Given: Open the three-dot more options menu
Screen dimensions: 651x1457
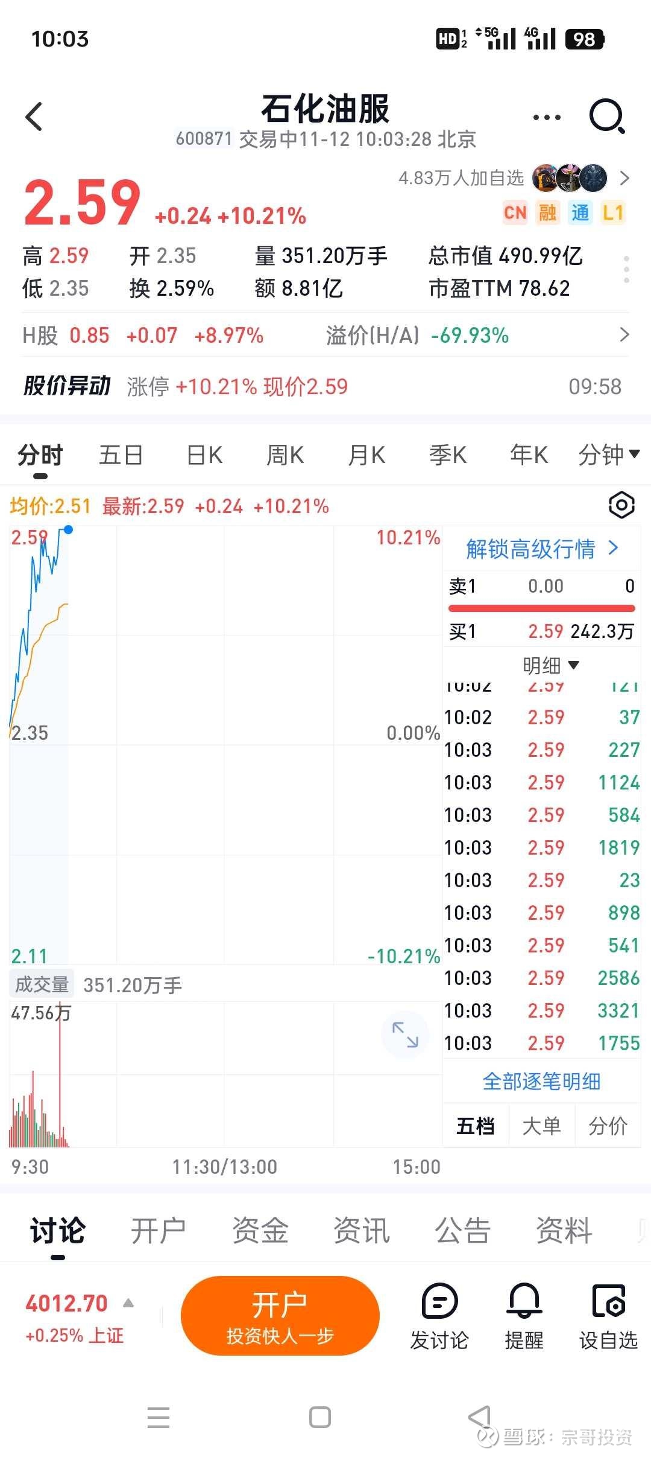Looking at the screenshot, I should click(547, 118).
